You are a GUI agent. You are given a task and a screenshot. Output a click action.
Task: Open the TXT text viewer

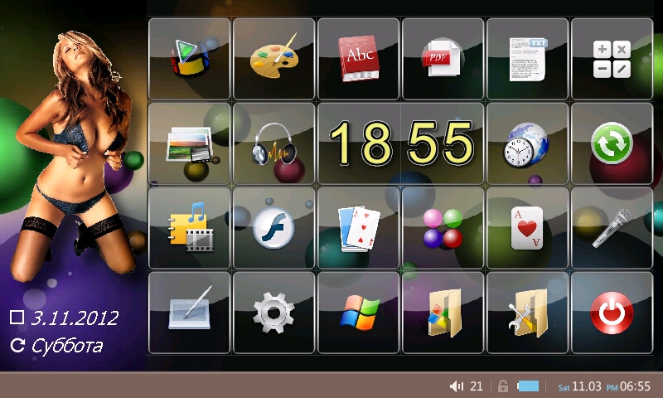527,59
